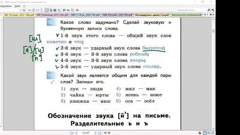The image size is (240, 135).
Task: Switch to tab 2061_1- 36 за..._2012 -72c.pdf
Action: coord(85,15)
